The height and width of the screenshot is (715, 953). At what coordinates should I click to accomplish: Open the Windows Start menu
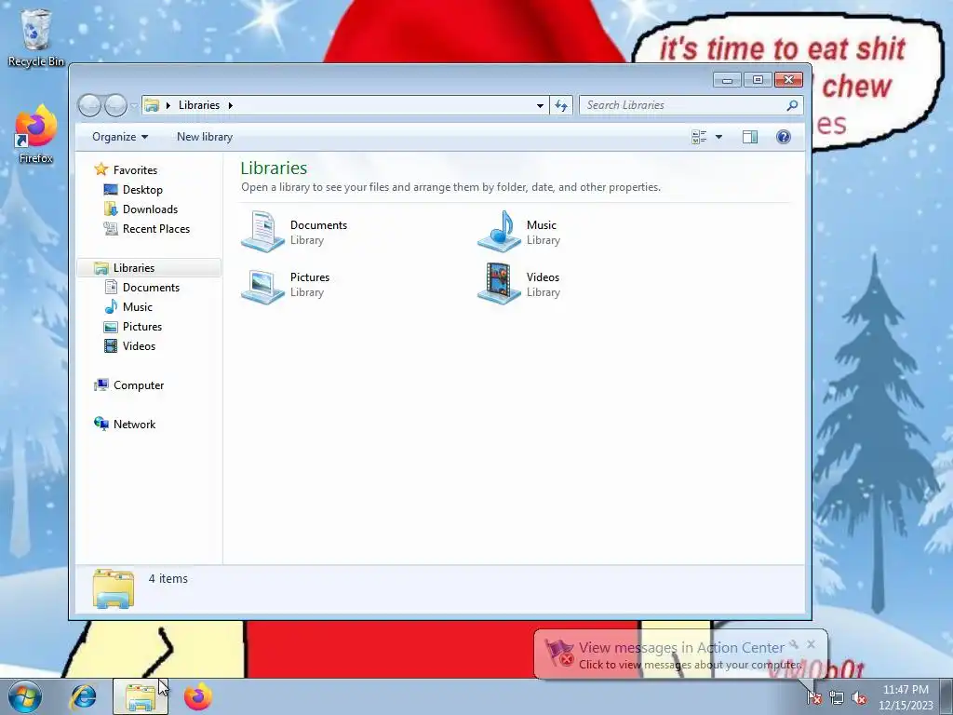coord(25,696)
